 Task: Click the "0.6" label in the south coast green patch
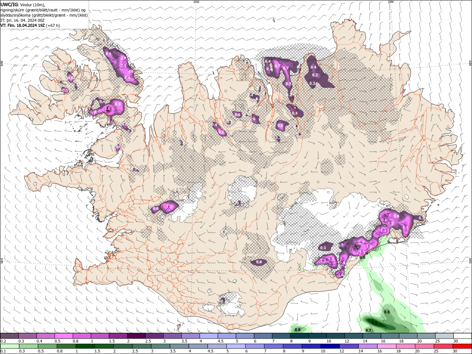pyautogui.click(x=298, y=329)
